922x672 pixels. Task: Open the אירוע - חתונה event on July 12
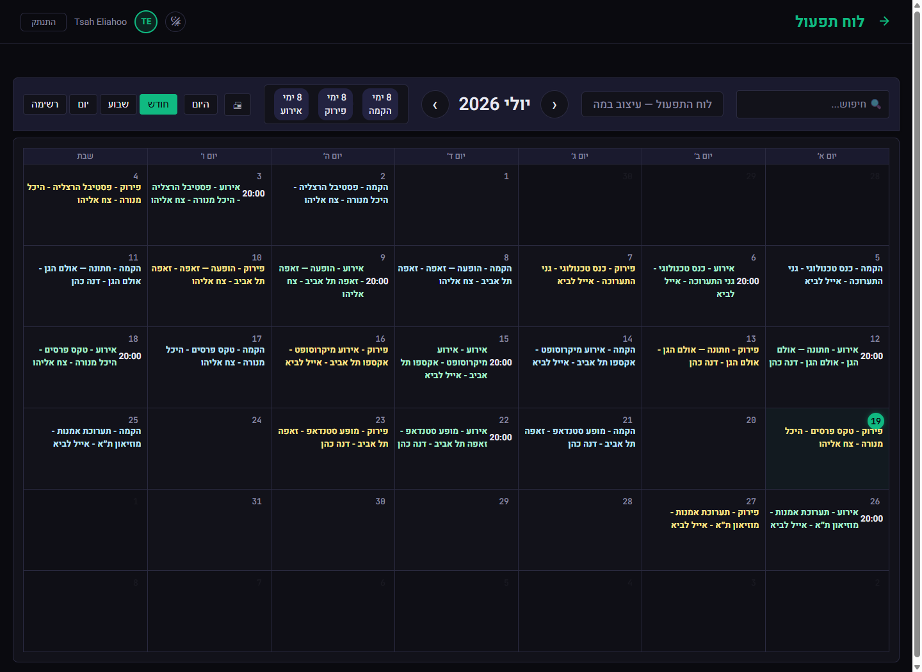tap(826, 356)
